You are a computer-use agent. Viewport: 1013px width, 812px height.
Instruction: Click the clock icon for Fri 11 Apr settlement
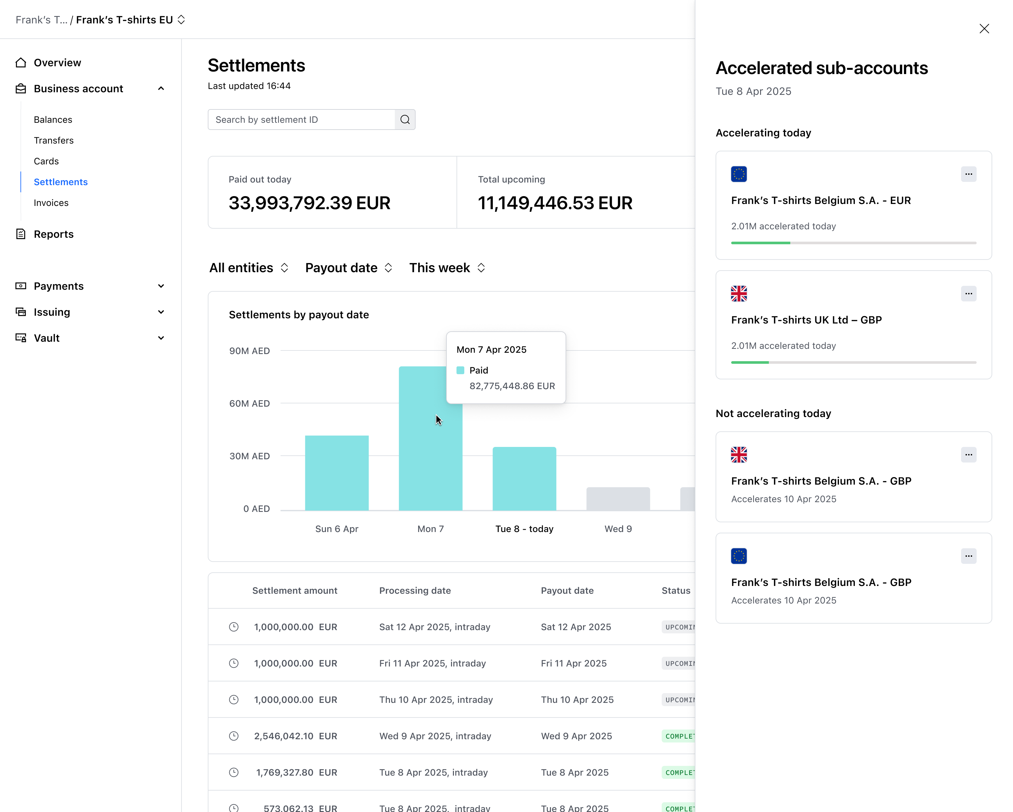(x=233, y=663)
